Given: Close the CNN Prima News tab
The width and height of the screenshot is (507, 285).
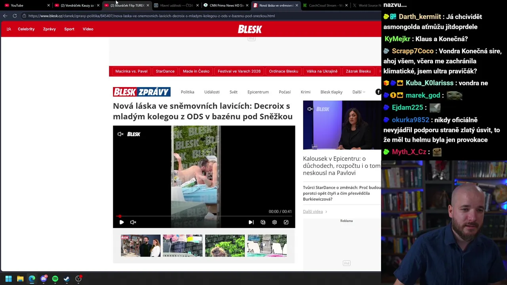Looking at the screenshot, I should [x=247, y=6].
